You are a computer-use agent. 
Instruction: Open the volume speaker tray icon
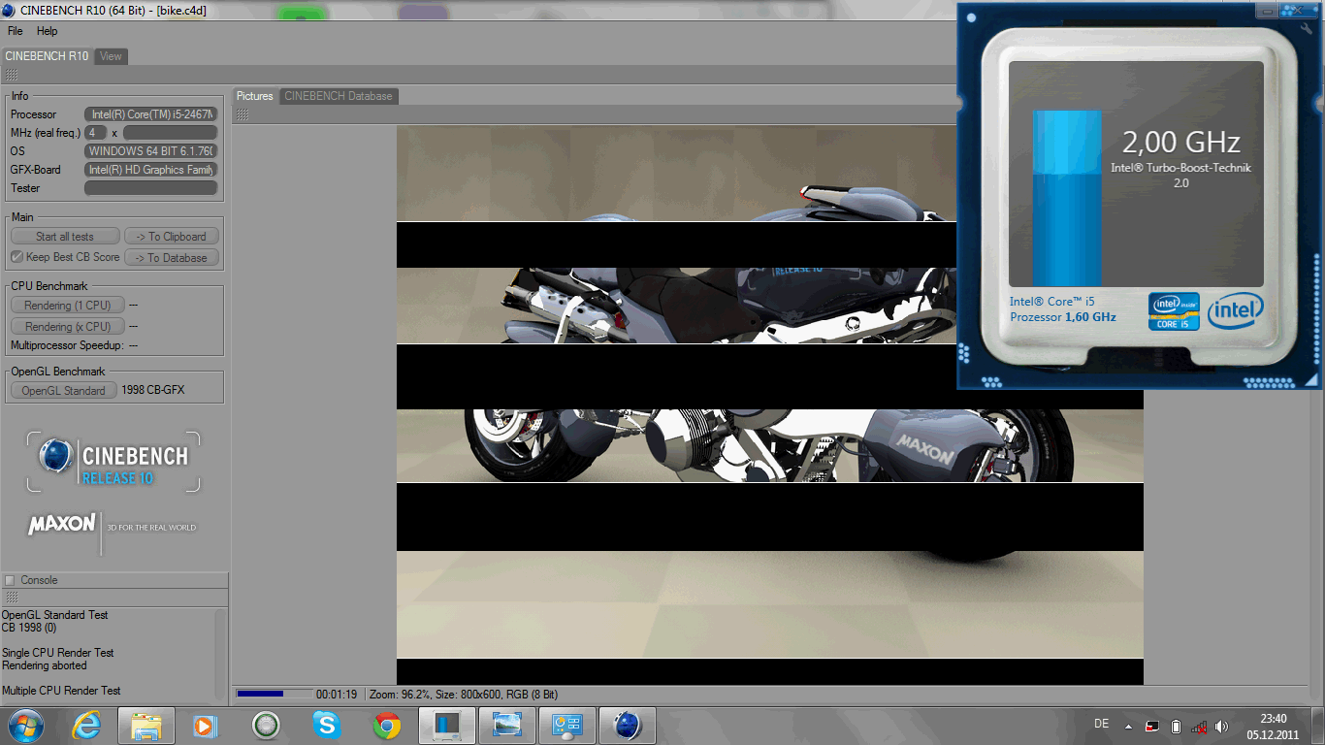tap(1221, 726)
